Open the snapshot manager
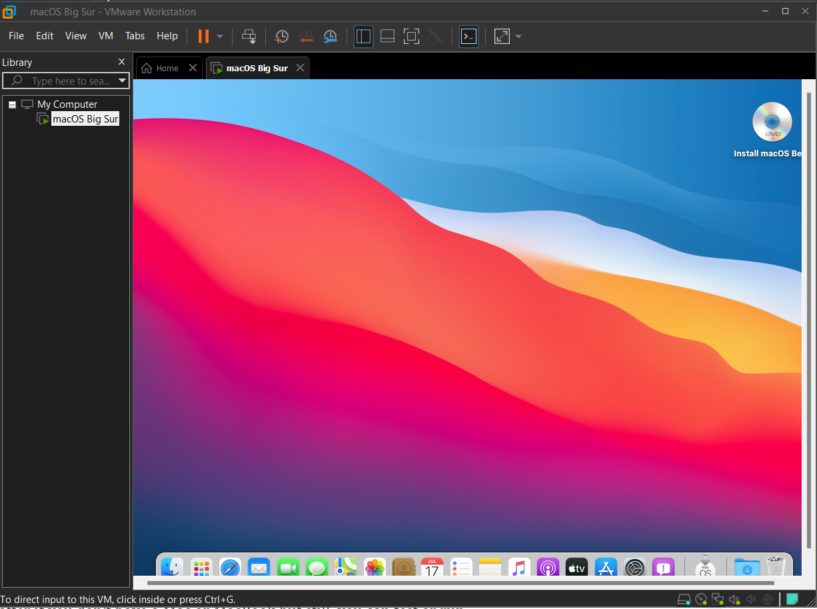Screen dimensions: 817x609 [x=331, y=37]
